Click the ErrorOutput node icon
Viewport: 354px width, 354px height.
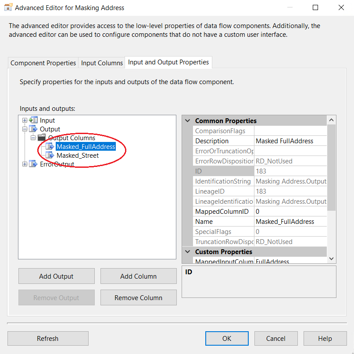[33, 164]
